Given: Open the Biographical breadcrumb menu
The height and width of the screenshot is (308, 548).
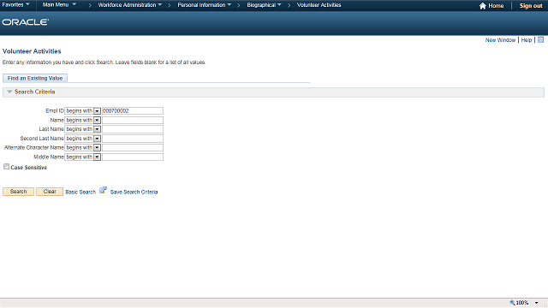Looking at the screenshot, I should pyautogui.click(x=264, y=5).
